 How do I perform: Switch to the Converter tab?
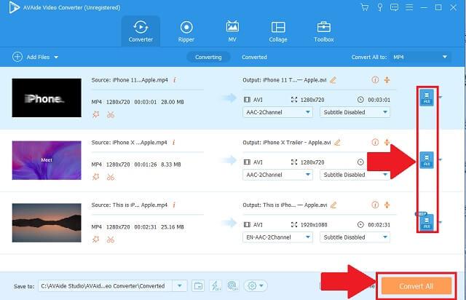(x=141, y=31)
